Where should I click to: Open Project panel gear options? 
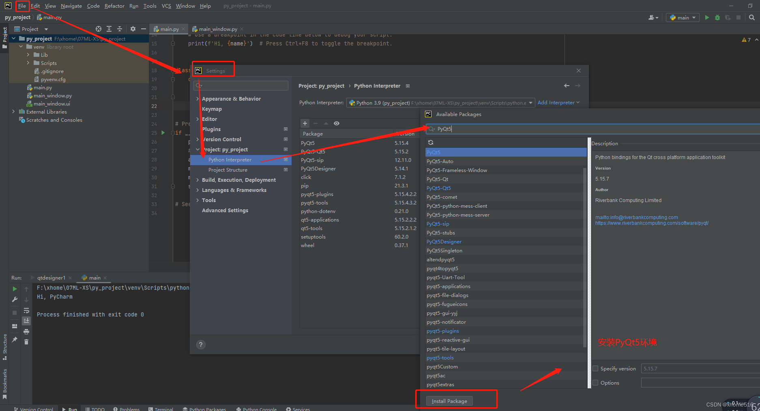click(x=133, y=29)
